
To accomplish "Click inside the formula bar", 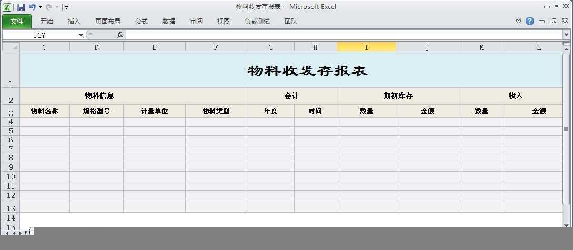I will click(x=345, y=35).
